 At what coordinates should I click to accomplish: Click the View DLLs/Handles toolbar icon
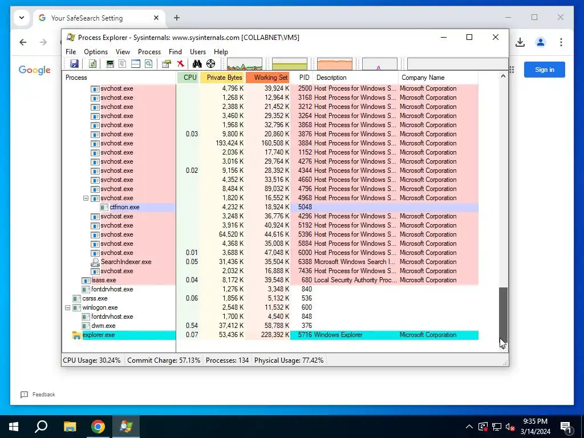point(149,64)
